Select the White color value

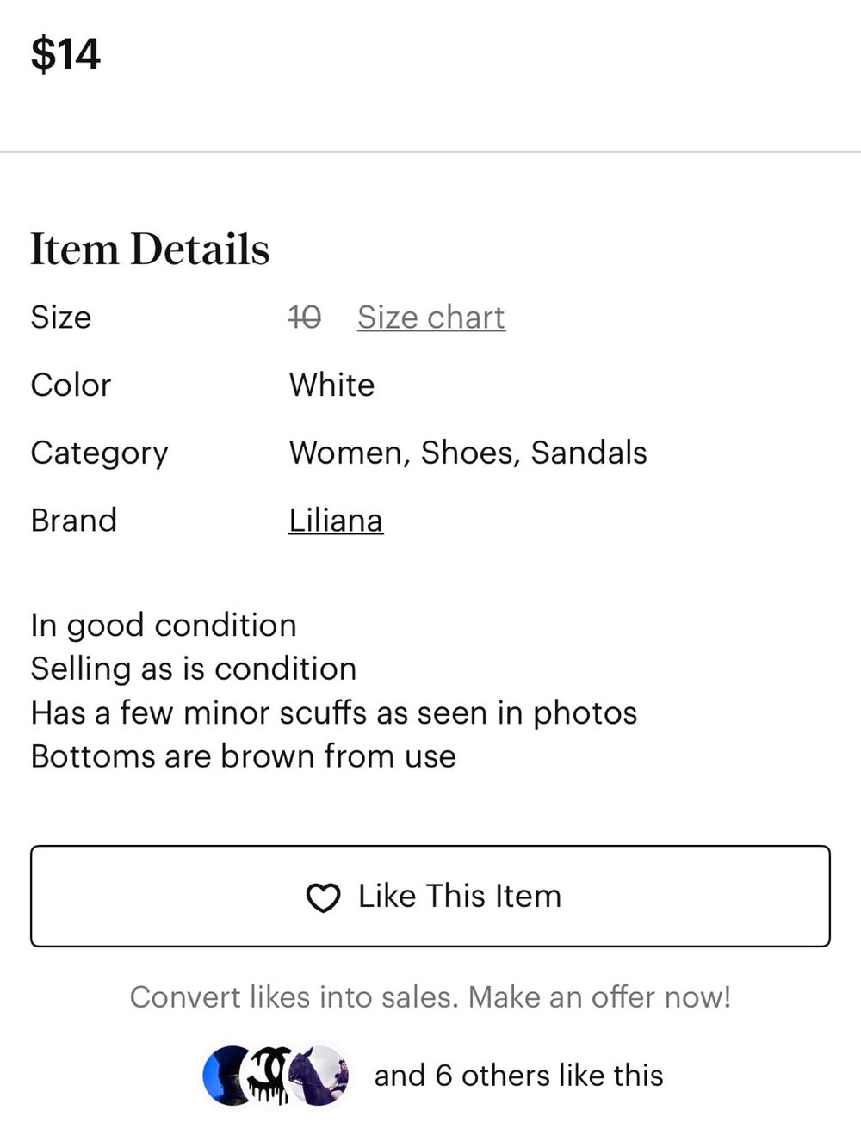point(331,385)
